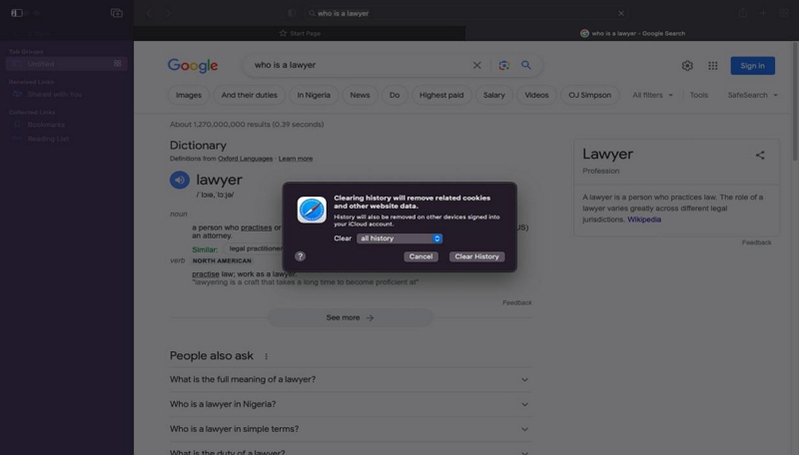Go forward with the forward arrow
The width and height of the screenshot is (799, 455).
pyautogui.click(x=169, y=13)
